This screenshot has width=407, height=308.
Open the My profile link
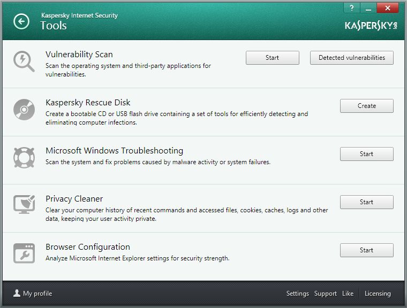37,294
